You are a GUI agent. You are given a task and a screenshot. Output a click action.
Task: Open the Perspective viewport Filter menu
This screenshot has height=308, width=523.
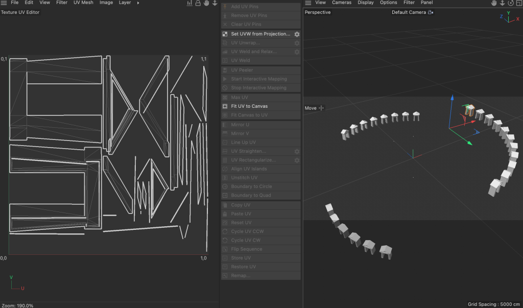click(409, 3)
